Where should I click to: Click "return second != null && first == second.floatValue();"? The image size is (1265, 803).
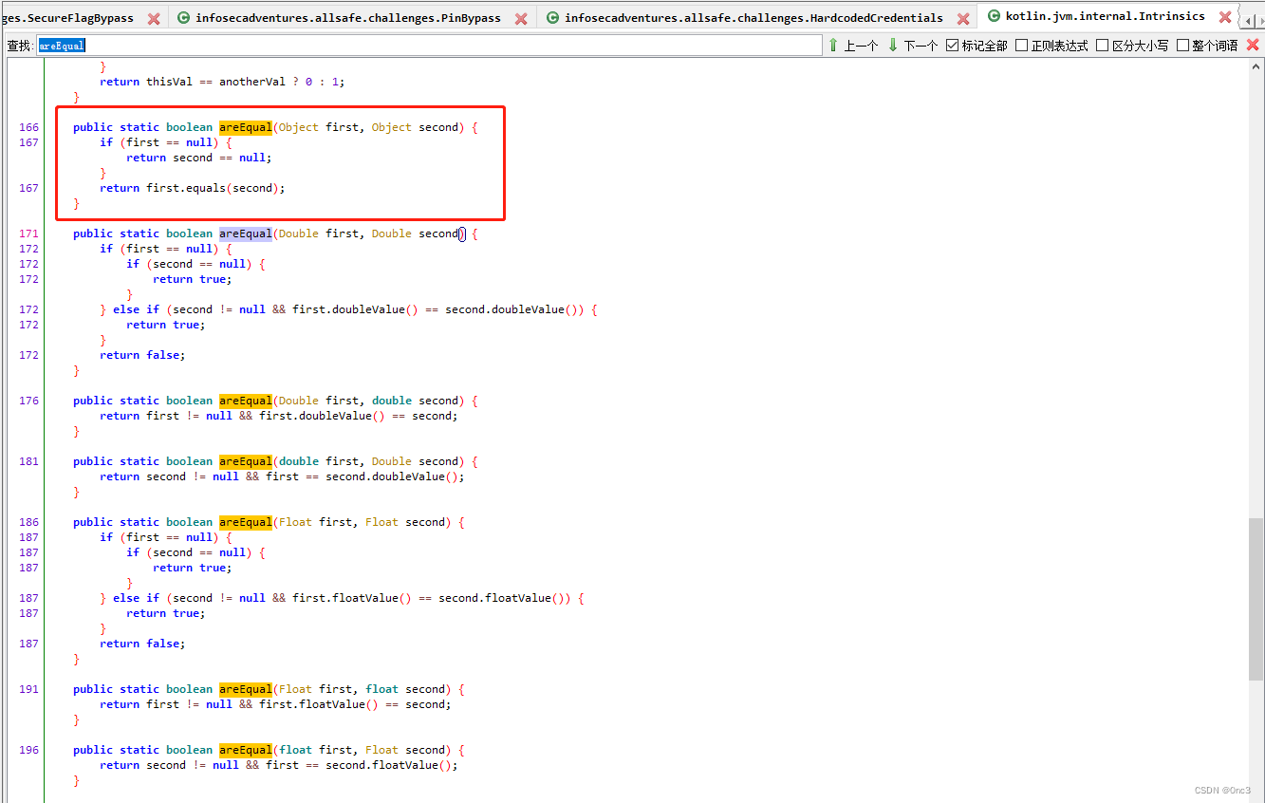279,765
